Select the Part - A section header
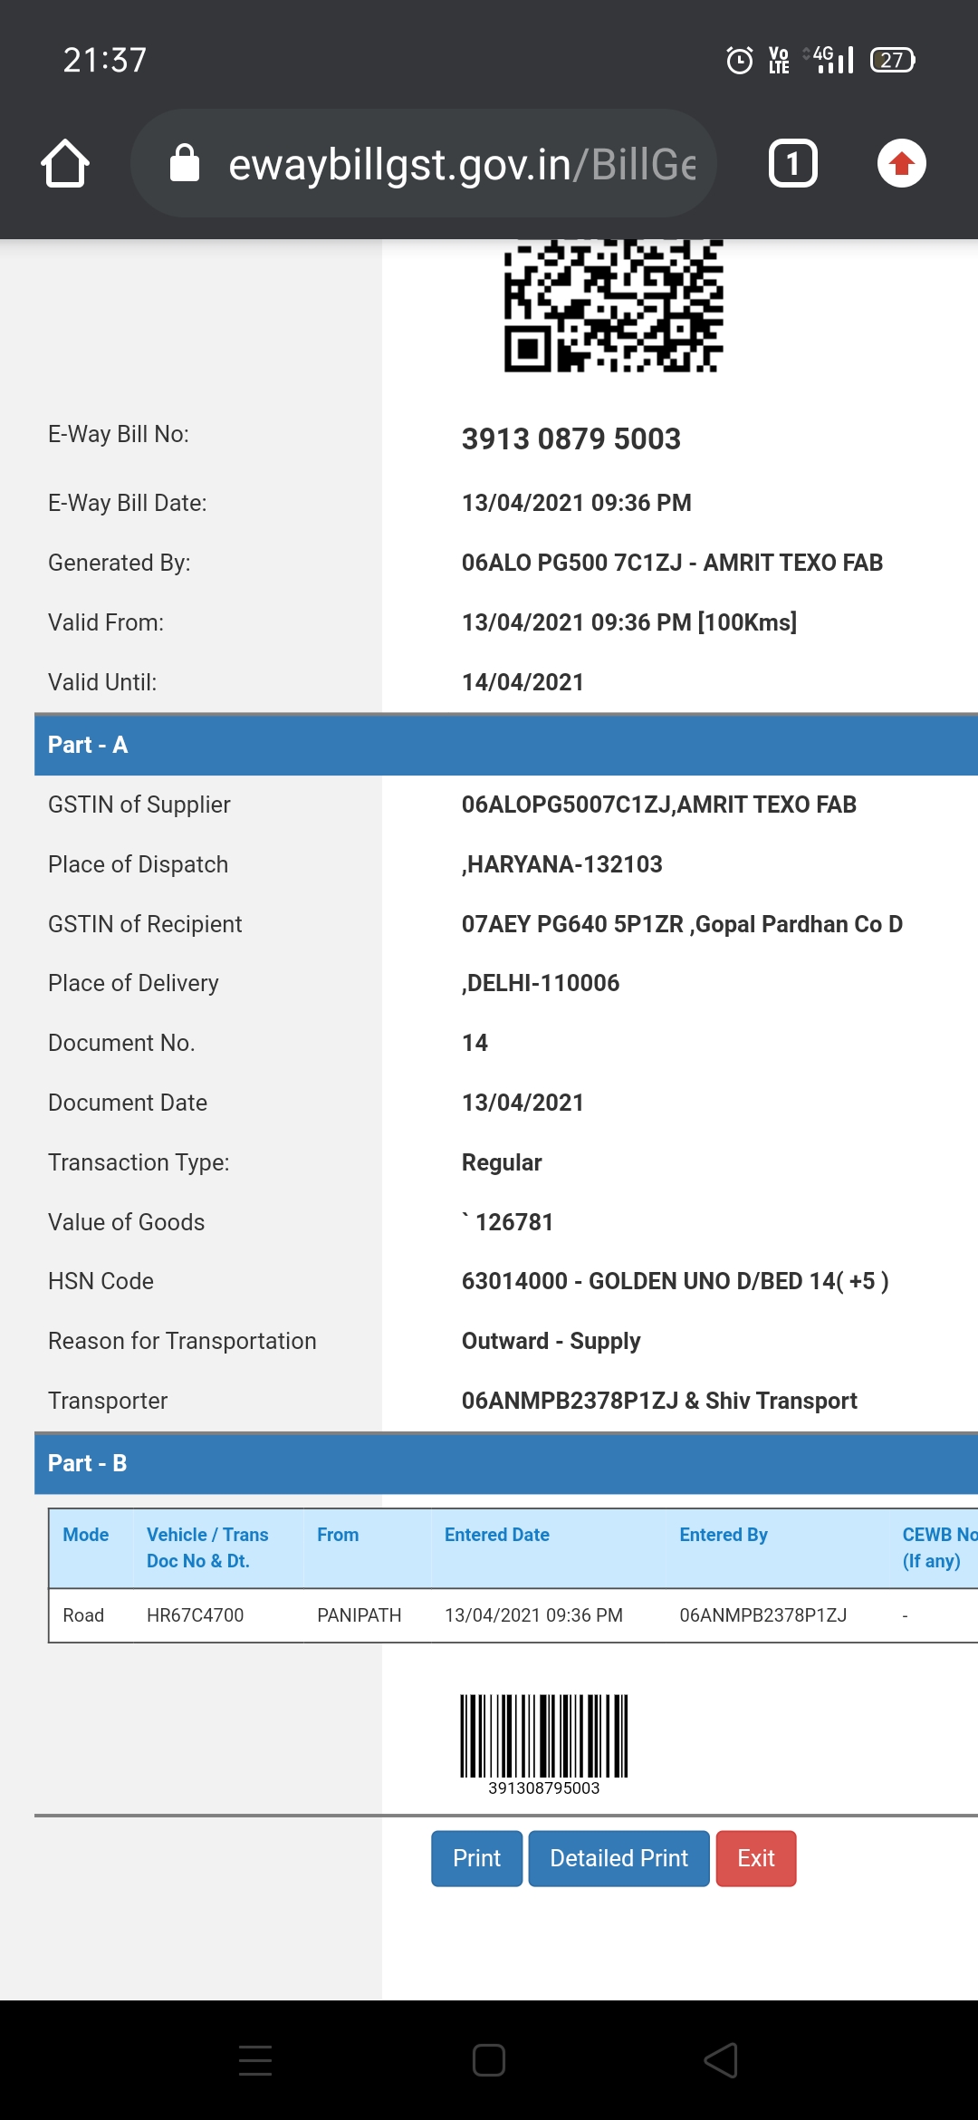This screenshot has height=2120, width=978. pyautogui.click(x=506, y=745)
